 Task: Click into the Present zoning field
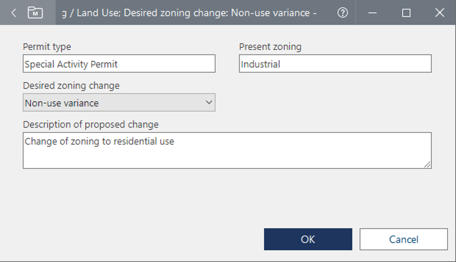(335, 64)
